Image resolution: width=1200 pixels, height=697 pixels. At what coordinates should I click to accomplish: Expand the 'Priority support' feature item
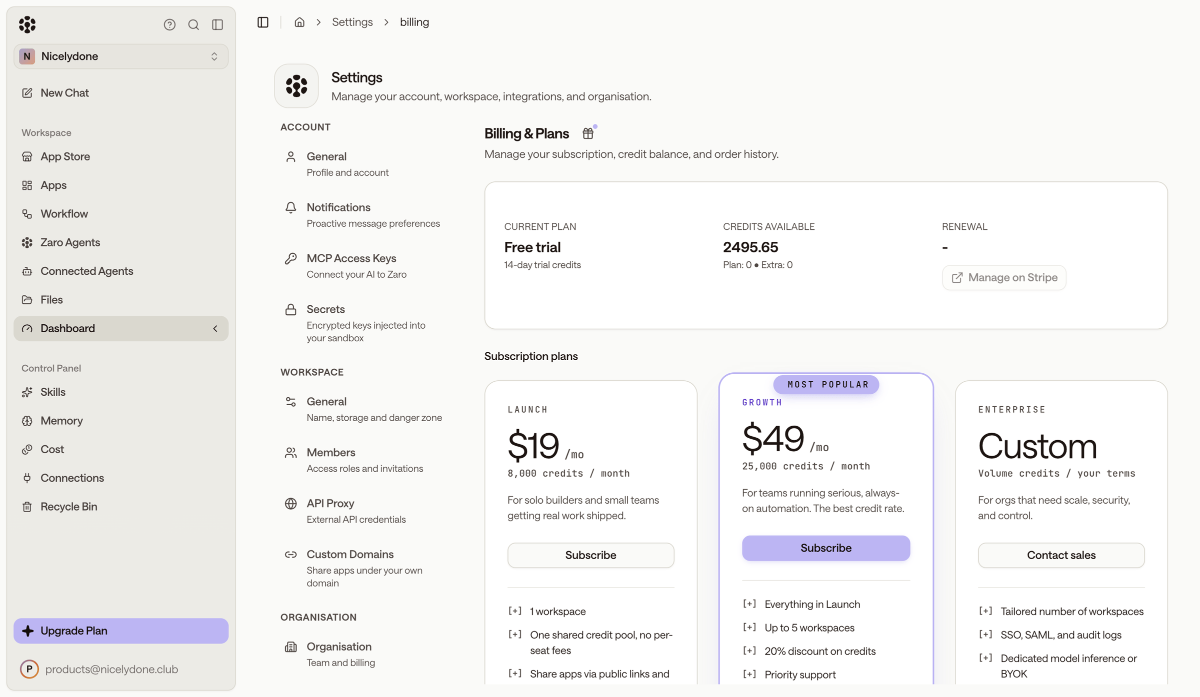click(749, 674)
